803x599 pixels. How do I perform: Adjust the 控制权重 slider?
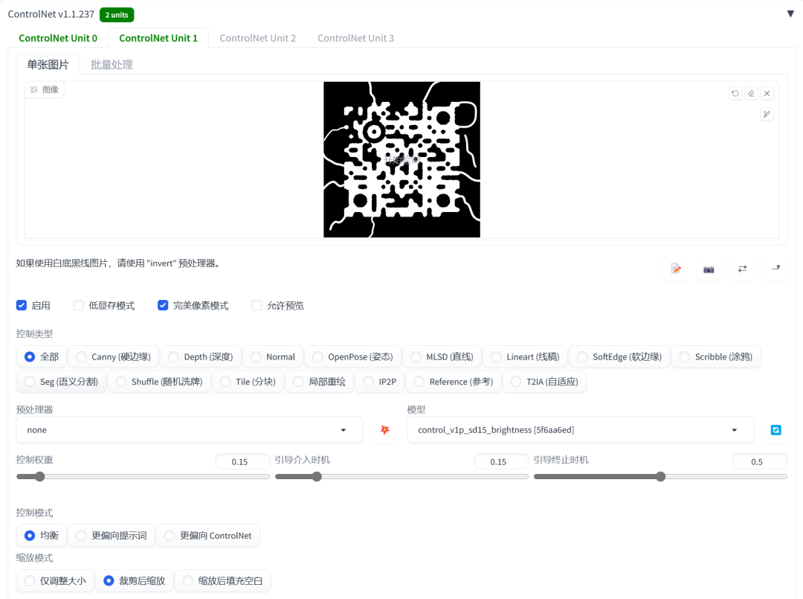(143, 476)
